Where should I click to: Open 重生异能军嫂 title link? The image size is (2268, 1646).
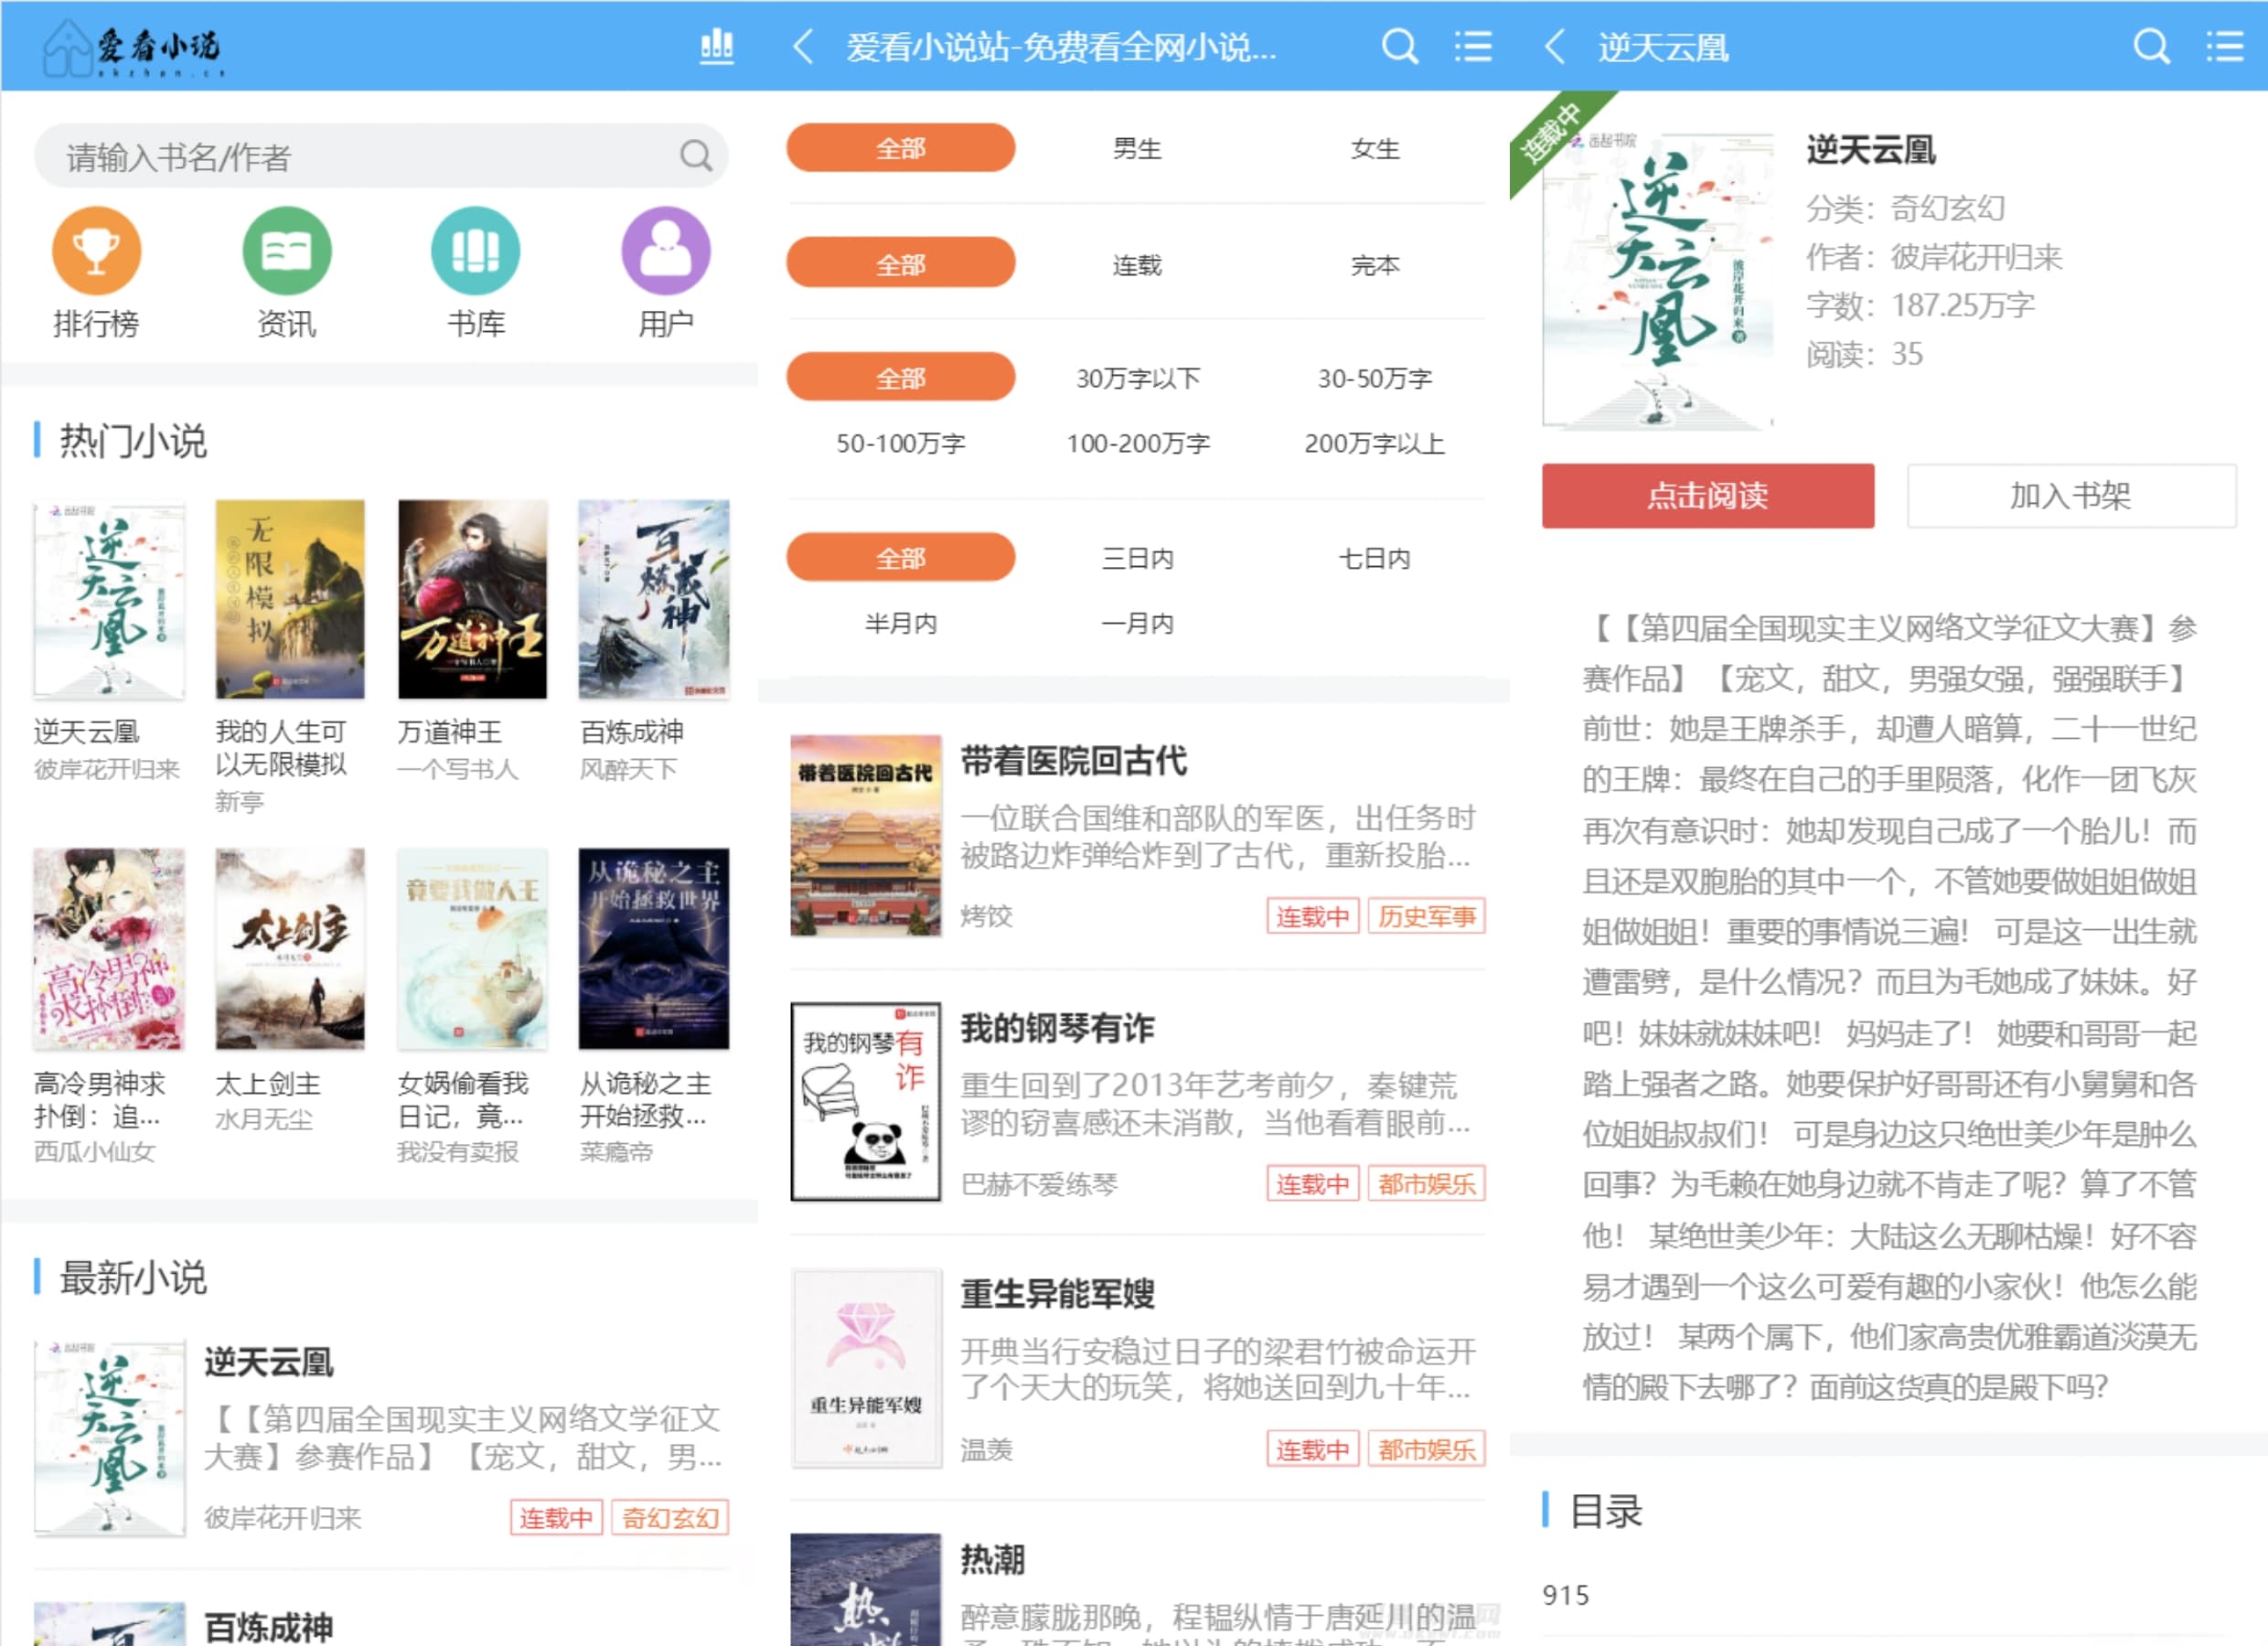pos(1057,1294)
